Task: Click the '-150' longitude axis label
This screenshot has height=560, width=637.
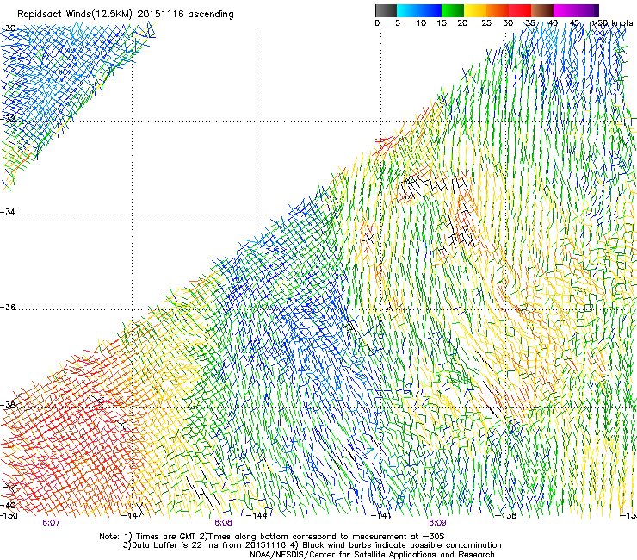Action: (9, 516)
